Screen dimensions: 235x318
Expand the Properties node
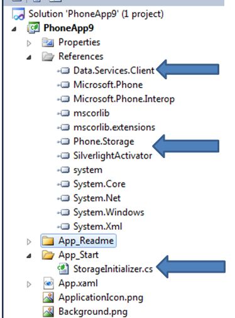point(29,43)
